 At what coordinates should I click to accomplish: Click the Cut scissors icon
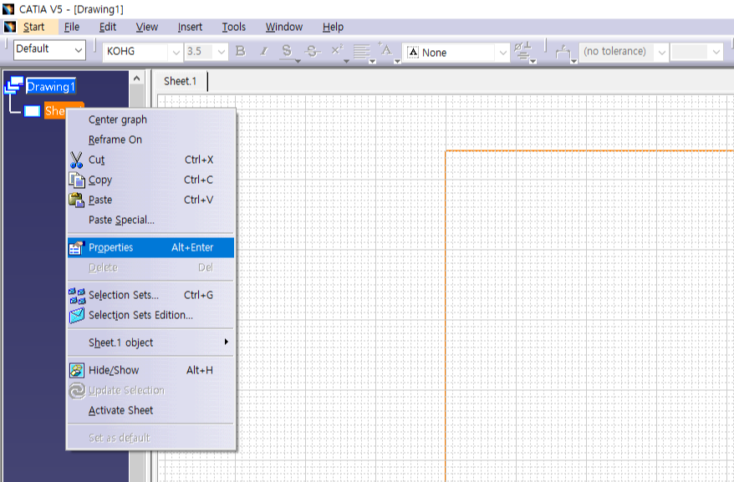point(76,160)
